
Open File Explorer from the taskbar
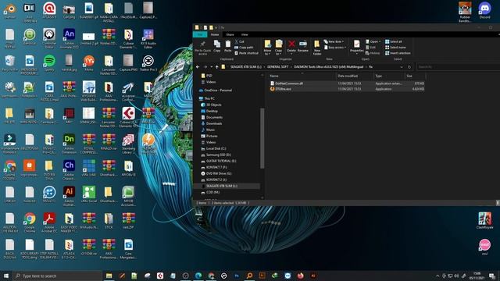pyautogui.click(x=109, y=276)
